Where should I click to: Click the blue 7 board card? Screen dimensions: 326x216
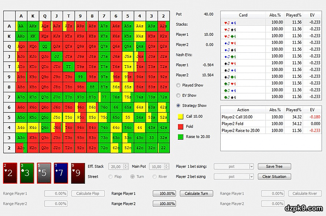tap(61, 173)
